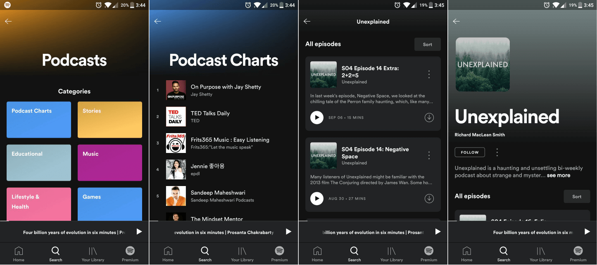The height and width of the screenshot is (265, 597).
Task: Play mini player on the Podcasts screen
Action: tap(139, 232)
